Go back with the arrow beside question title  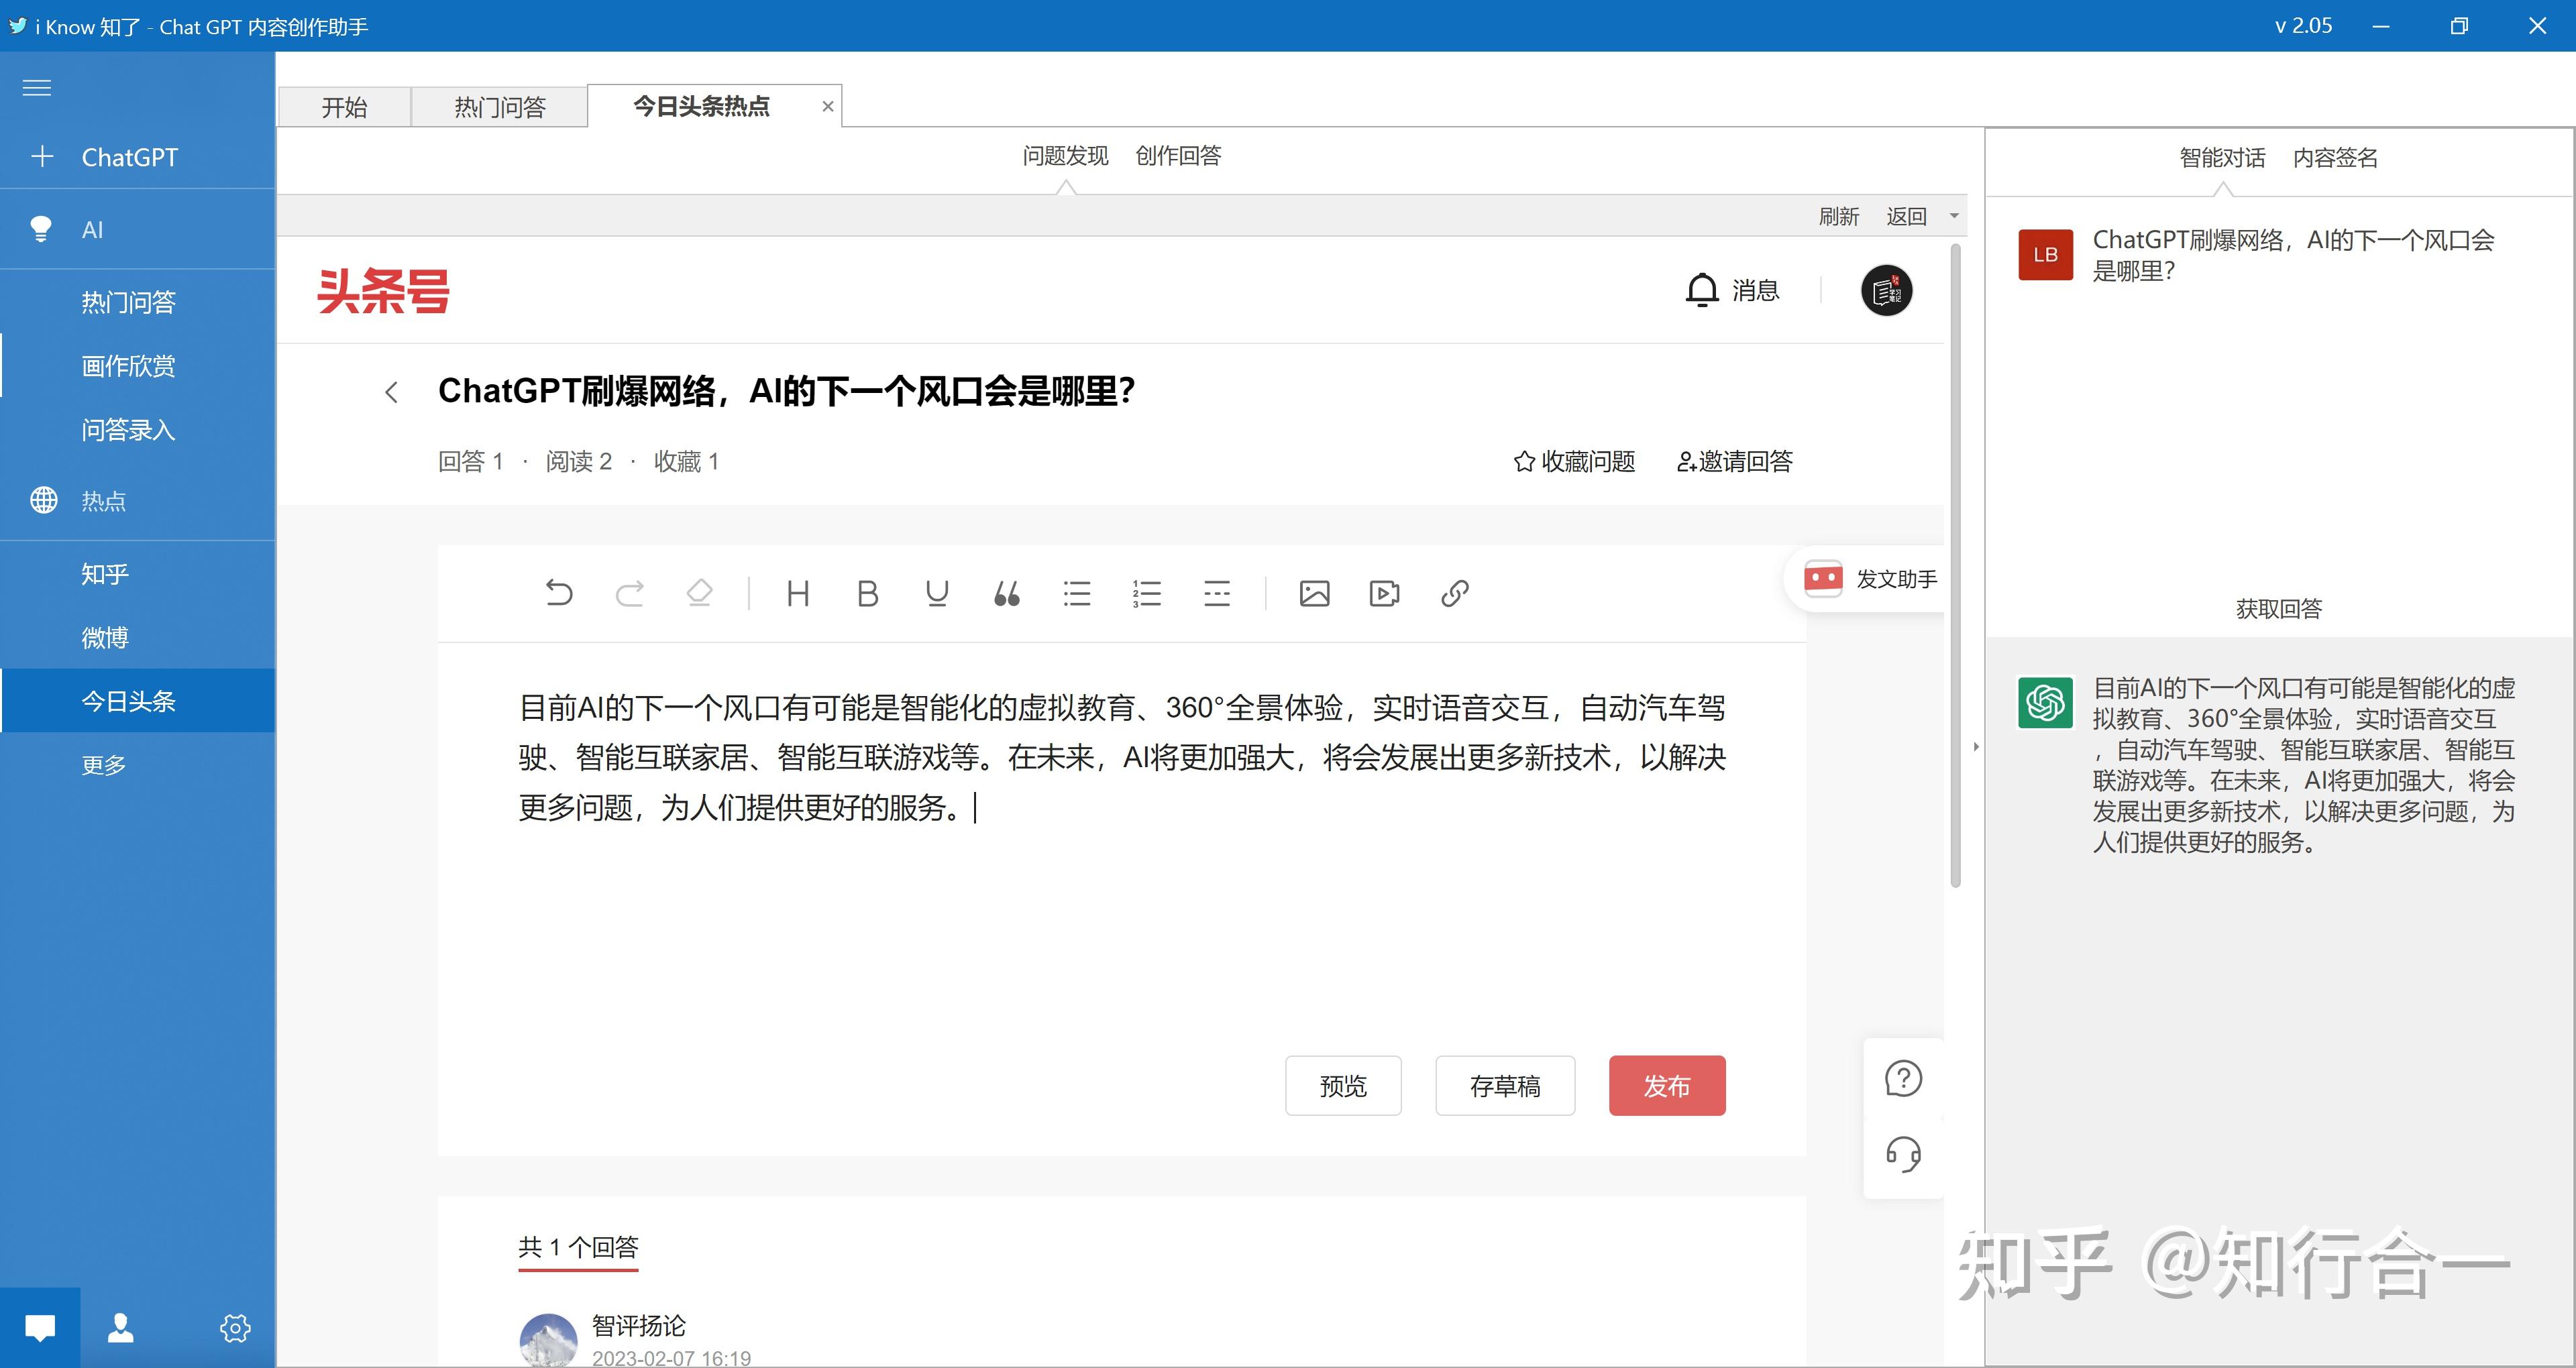(x=392, y=392)
